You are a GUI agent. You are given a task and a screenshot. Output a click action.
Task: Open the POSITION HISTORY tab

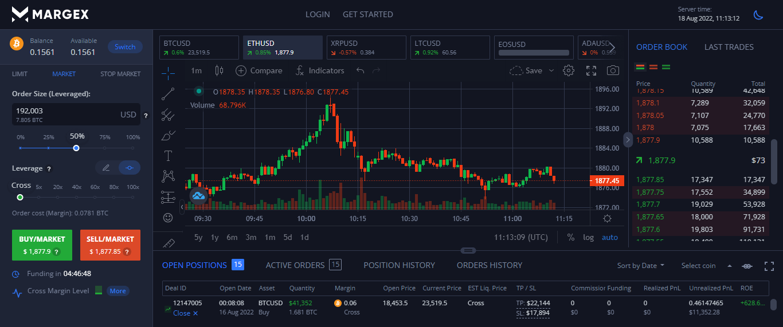click(x=400, y=265)
